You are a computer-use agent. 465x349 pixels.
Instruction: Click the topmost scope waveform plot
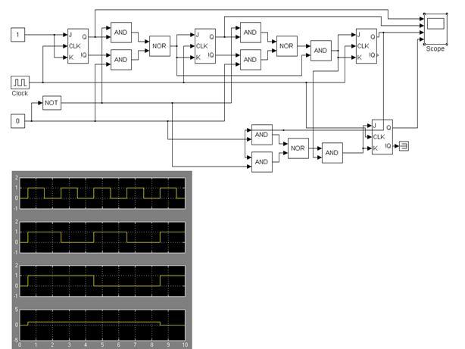point(101,193)
